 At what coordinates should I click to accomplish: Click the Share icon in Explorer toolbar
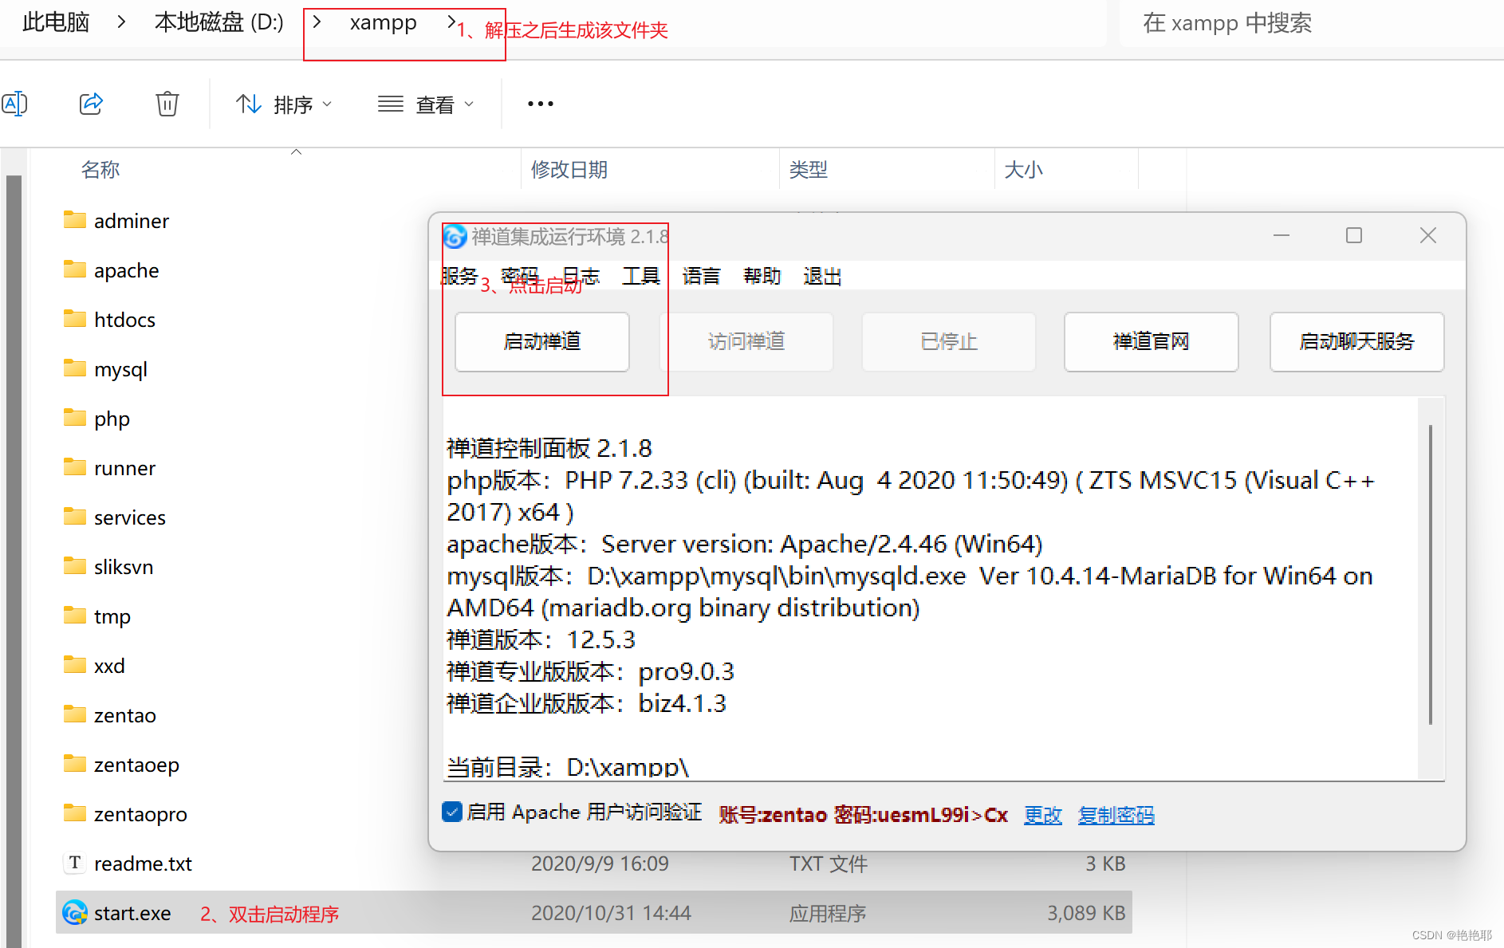pyautogui.click(x=91, y=104)
